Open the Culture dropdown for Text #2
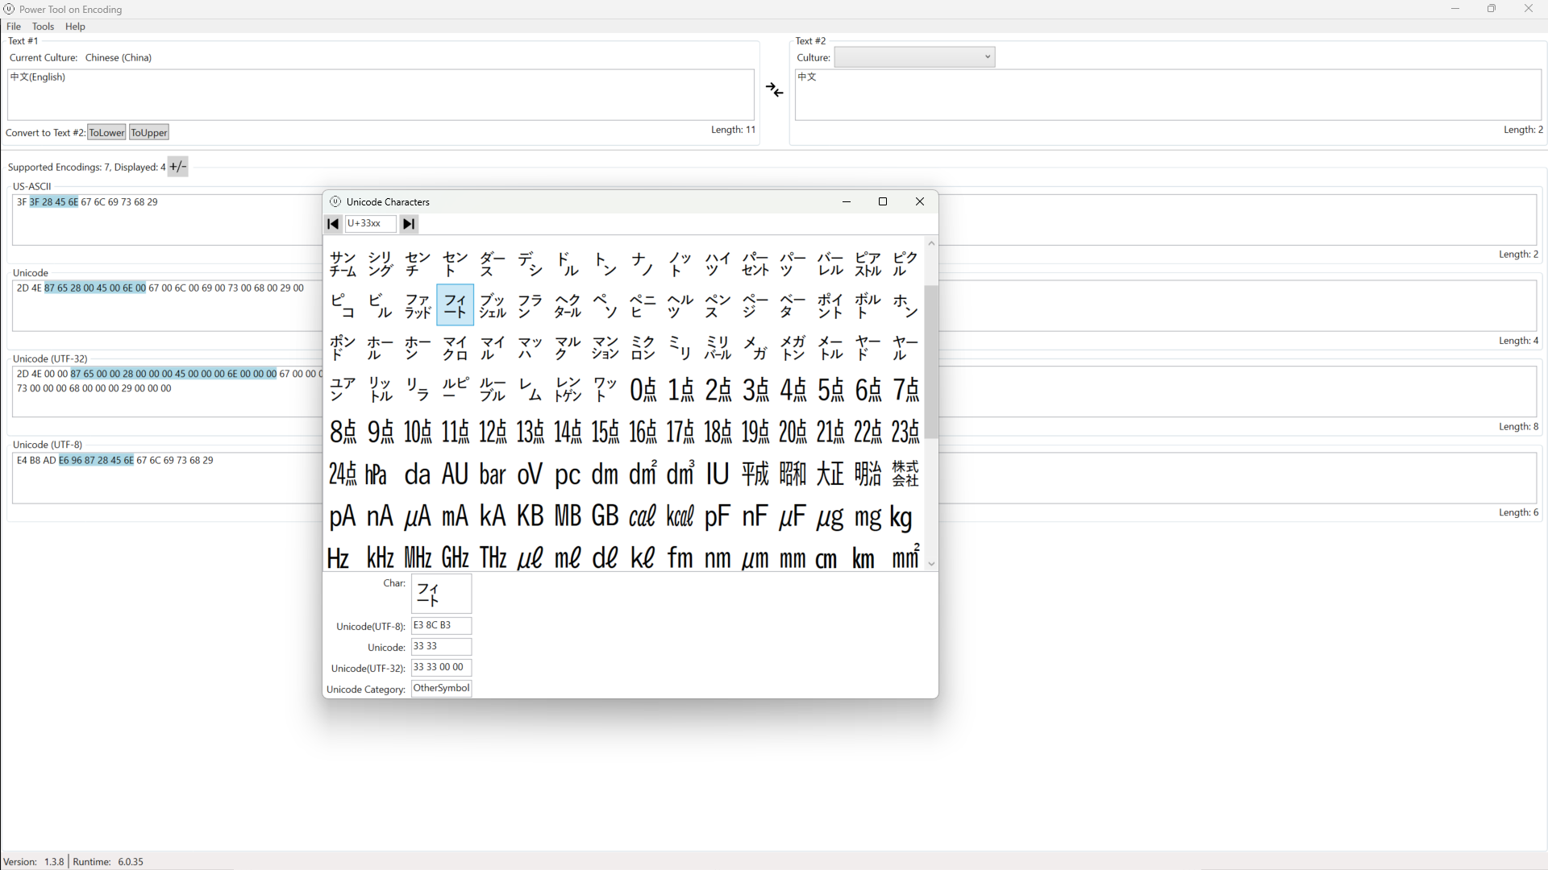 click(x=914, y=57)
